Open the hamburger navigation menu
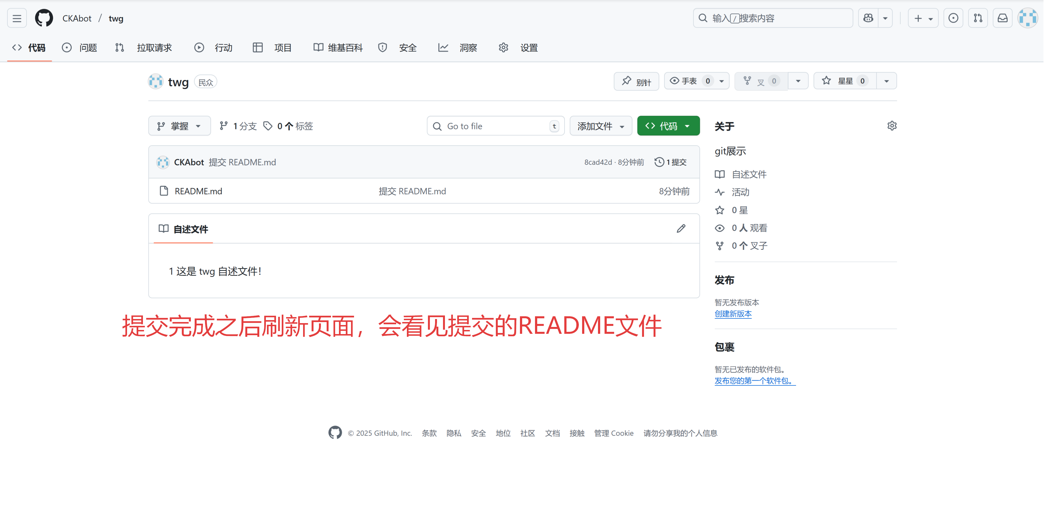The height and width of the screenshot is (513, 1044). pos(17,18)
